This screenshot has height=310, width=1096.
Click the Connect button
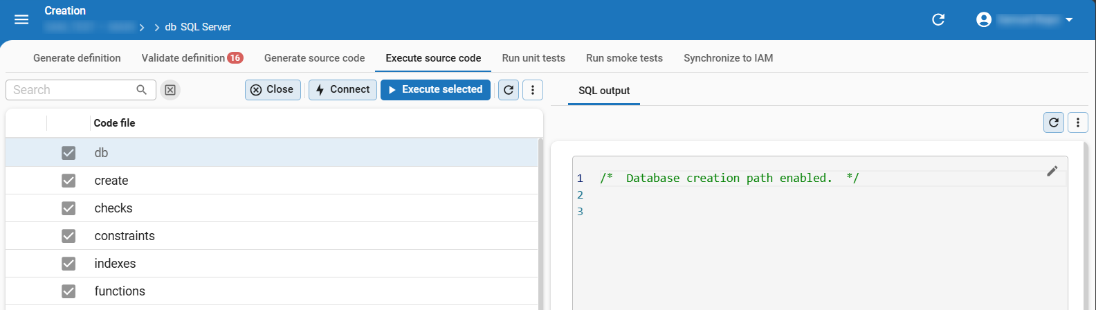pos(342,90)
